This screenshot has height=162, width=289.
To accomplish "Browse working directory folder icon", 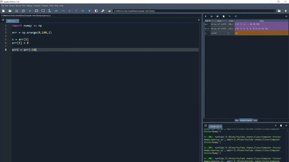I will 279,11.
